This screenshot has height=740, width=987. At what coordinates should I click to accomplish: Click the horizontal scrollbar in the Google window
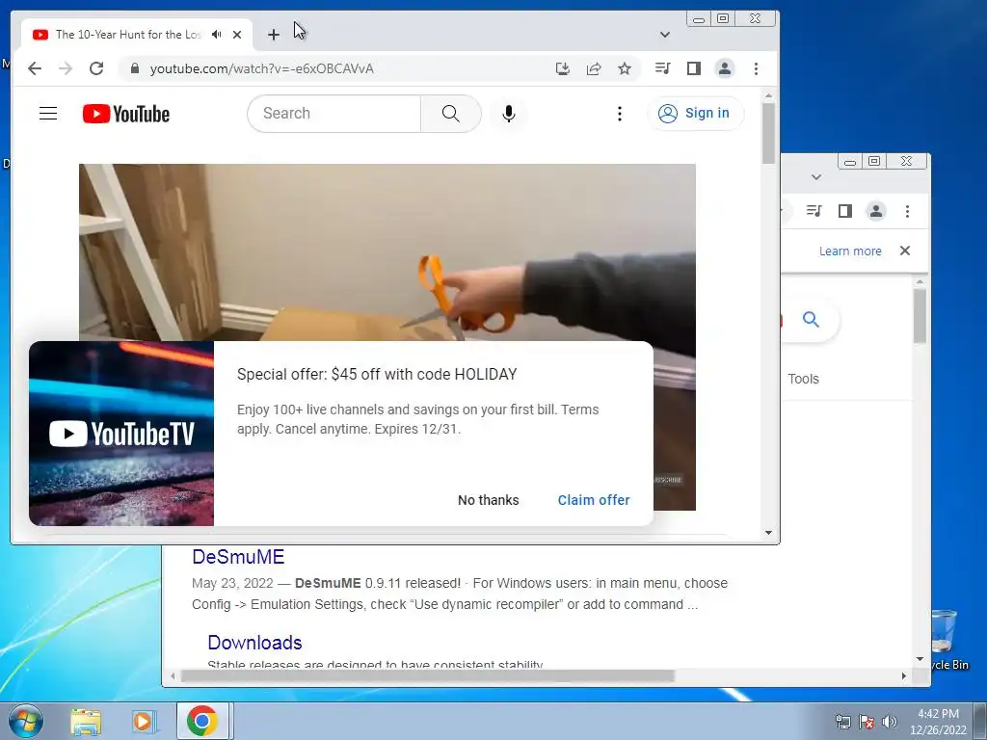(428, 675)
